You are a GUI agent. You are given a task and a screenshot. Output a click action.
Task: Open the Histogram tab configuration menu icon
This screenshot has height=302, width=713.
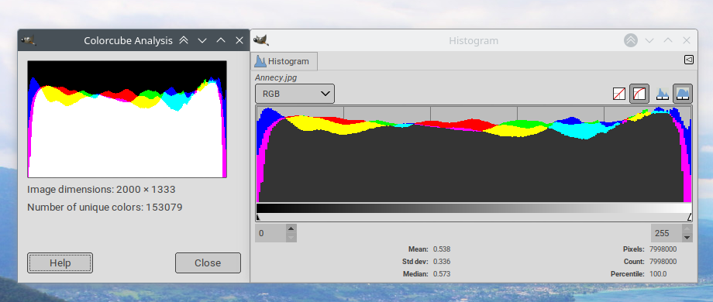[x=688, y=60]
